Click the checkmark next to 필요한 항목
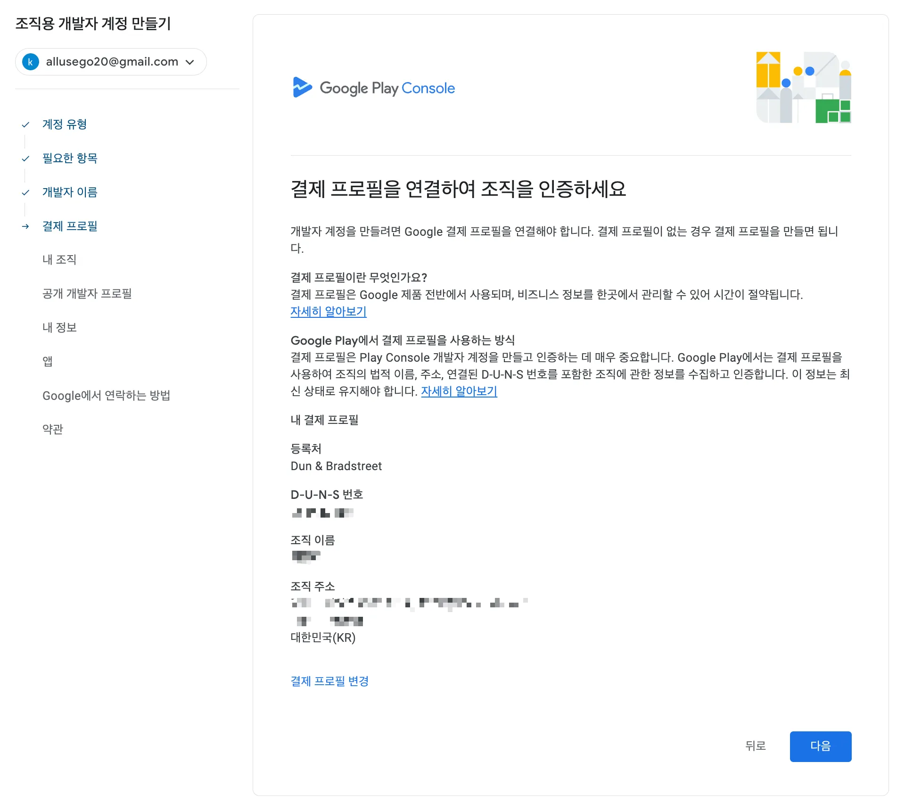 (25, 158)
